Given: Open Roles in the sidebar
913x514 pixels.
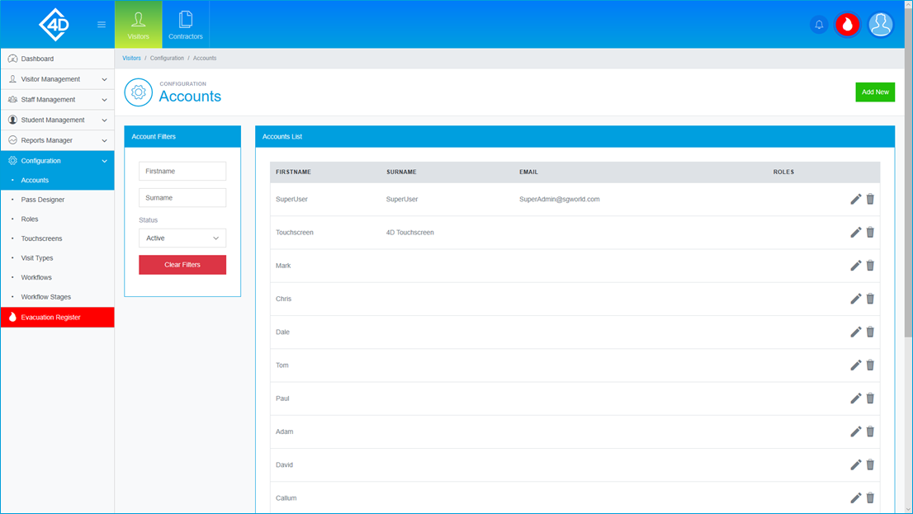Looking at the screenshot, I should [x=58, y=219].
